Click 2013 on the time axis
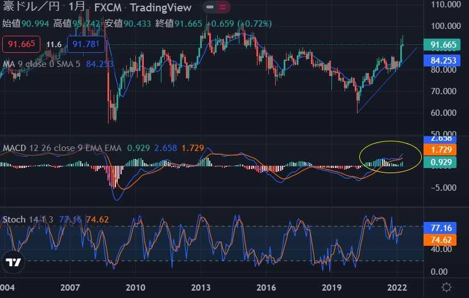The image size is (469, 298). (201, 287)
